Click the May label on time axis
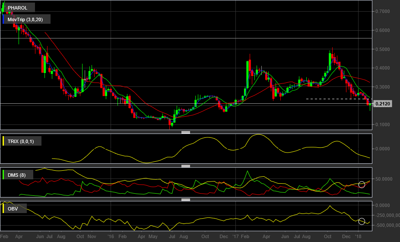400x242 pixels. click(153, 236)
